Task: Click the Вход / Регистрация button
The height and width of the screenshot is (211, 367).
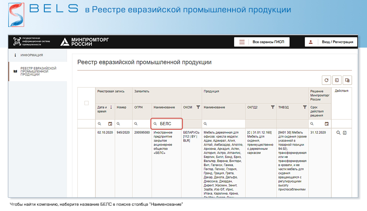Action: pyautogui.click(x=331, y=42)
